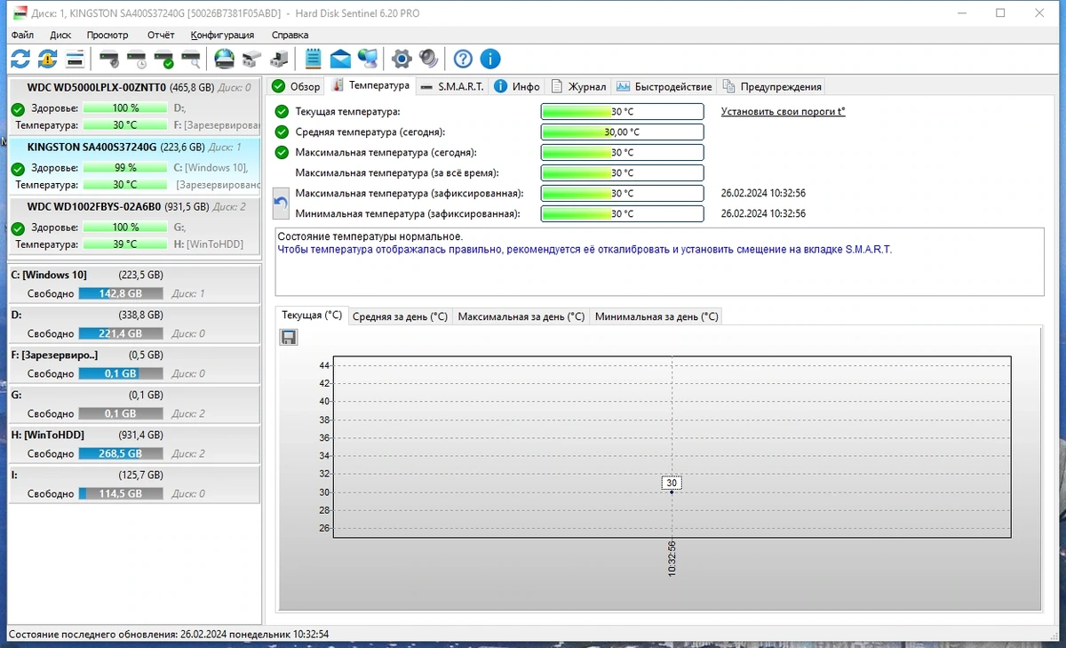This screenshot has height=648, width=1066.
Task: Click the floppy disk save graph icon
Action: point(289,337)
